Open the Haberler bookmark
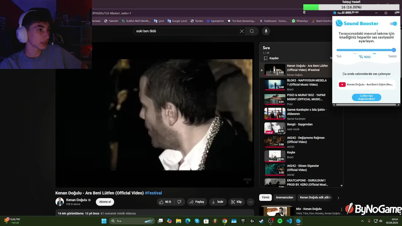This screenshot has width=402, height=226. [111, 21]
